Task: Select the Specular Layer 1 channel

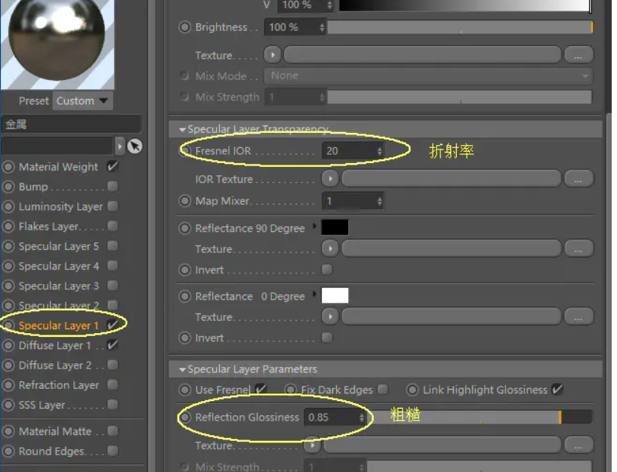Action: click(58, 325)
